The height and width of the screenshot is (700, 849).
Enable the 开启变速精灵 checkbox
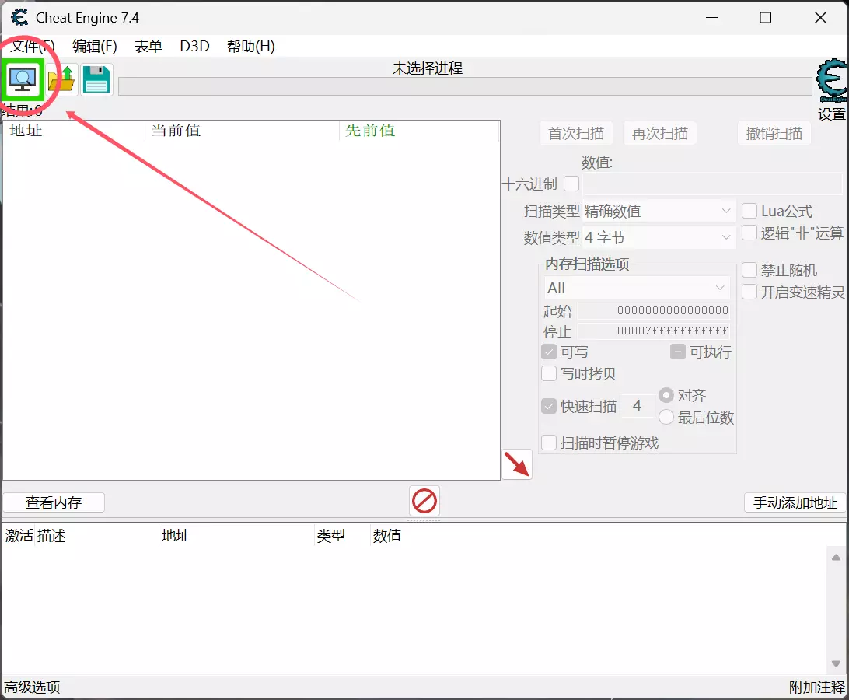tap(749, 292)
